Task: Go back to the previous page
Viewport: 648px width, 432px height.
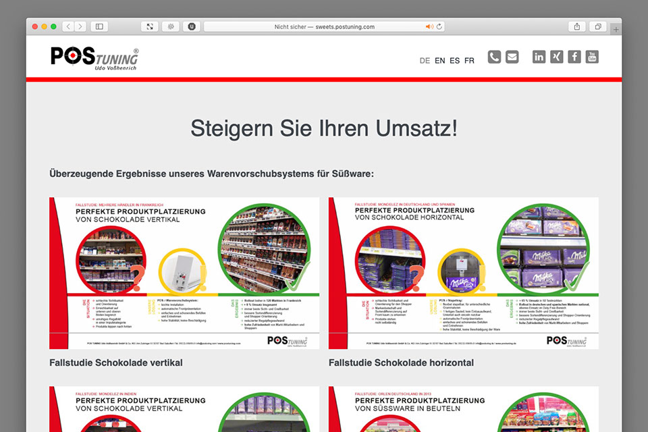Action: [68, 26]
